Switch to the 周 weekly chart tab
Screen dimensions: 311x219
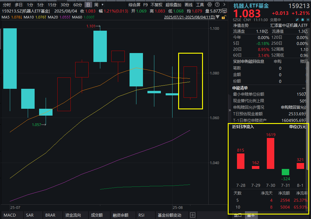pyautogui.click(x=96, y=5)
